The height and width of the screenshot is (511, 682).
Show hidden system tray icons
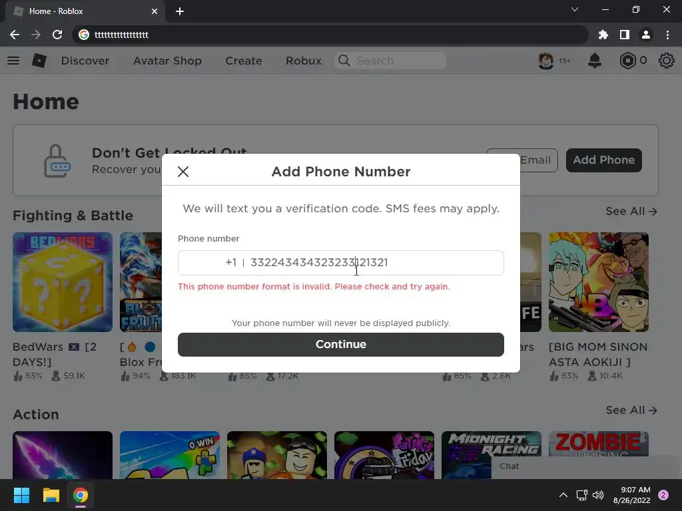[x=563, y=495]
